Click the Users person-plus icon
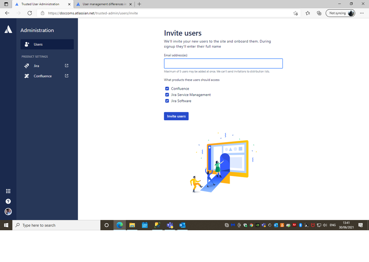The image size is (369, 262). [x=27, y=44]
